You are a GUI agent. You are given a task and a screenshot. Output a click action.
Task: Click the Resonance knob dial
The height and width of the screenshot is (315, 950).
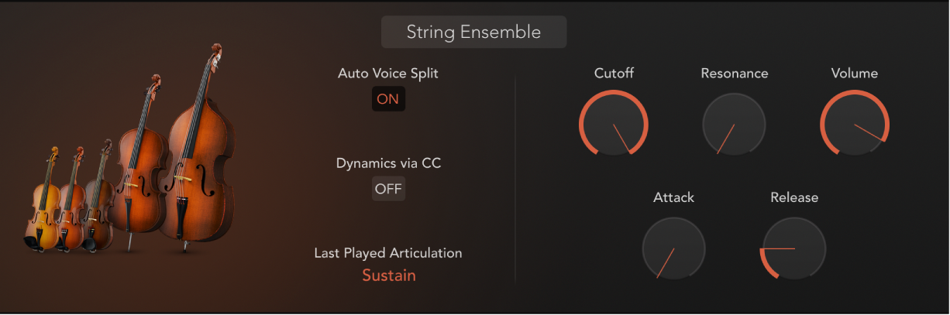pyautogui.click(x=734, y=124)
